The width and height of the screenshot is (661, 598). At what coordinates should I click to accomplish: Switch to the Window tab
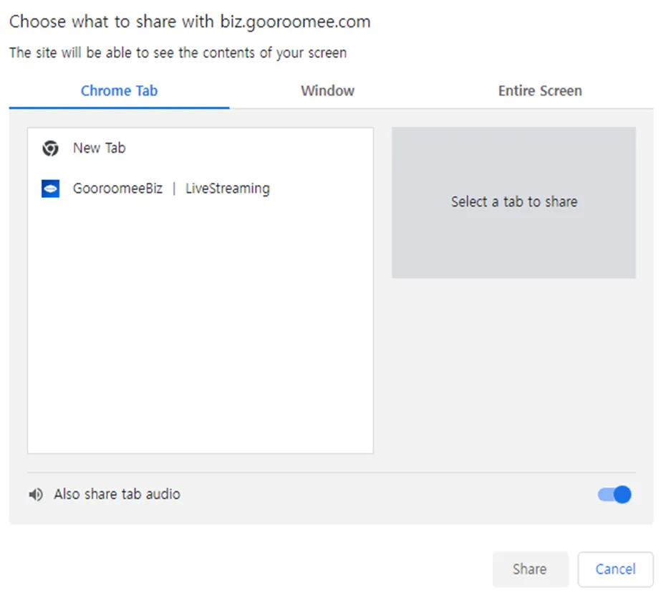point(327,91)
